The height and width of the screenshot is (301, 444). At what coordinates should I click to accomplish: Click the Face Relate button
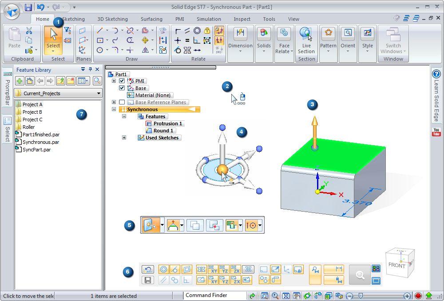[284, 40]
